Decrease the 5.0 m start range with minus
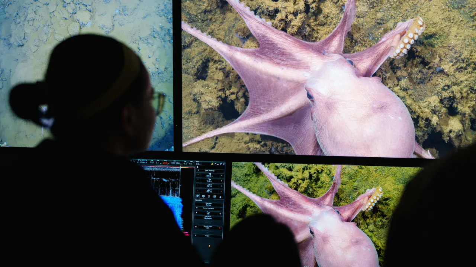This screenshot has width=476, height=267. (x=197, y=181)
